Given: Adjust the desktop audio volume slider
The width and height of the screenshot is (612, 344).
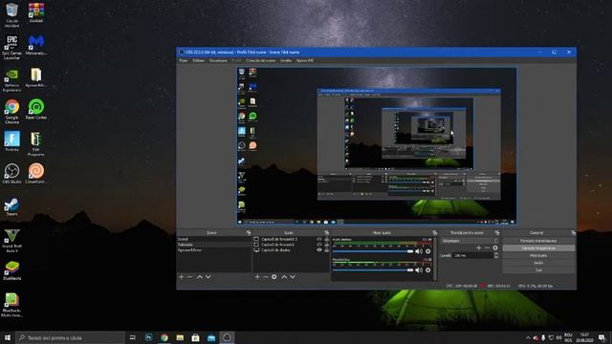Looking at the screenshot, I should tap(373, 251).
